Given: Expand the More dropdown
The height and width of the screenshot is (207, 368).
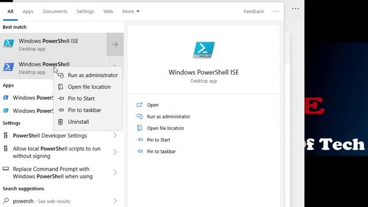Looking at the screenshot, I should pyautogui.click(x=131, y=11).
